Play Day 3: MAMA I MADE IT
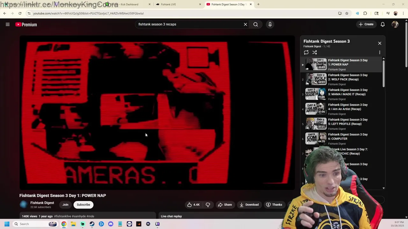 [x=341, y=94]
